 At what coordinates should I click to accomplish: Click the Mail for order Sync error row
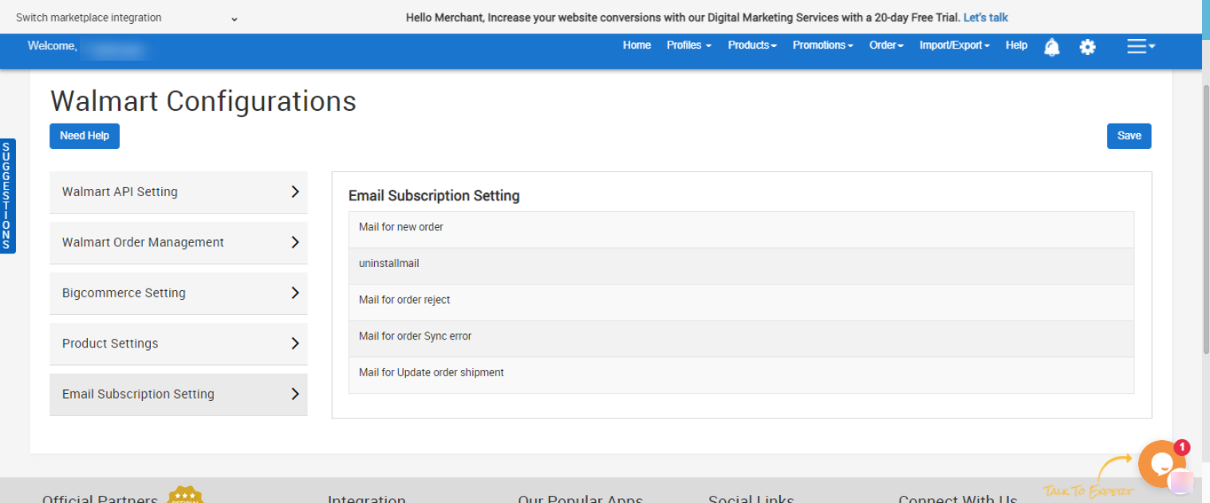click(x=741, y=339)
